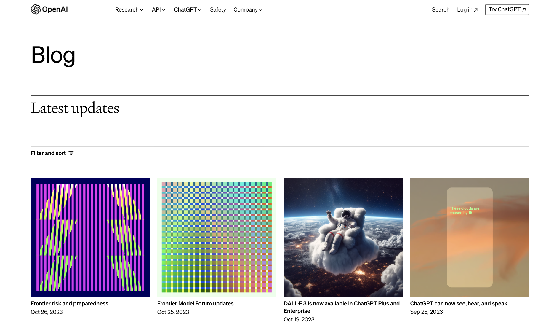554x325 pixels.
Task: Click the astronaut on cloud image
Action: 343,237
